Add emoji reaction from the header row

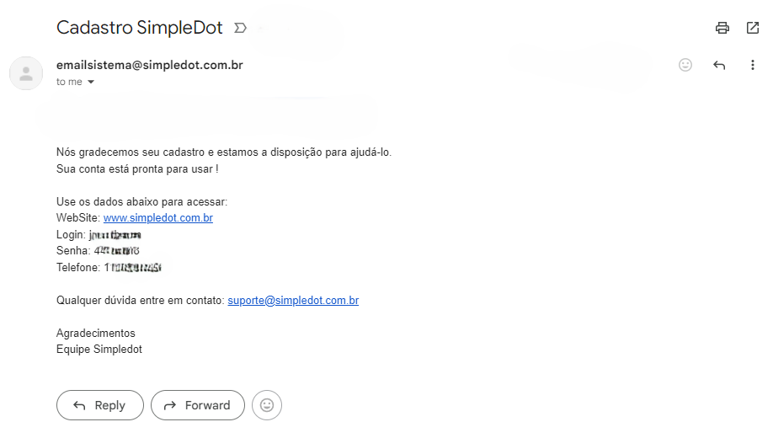685,65
